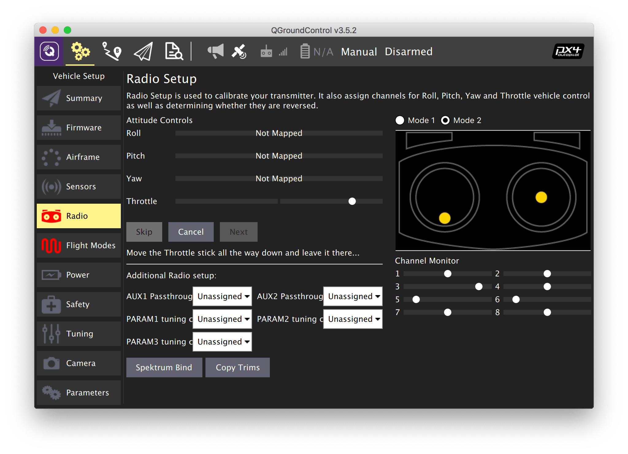Select the Mode 2 radio button

point(445,120)
